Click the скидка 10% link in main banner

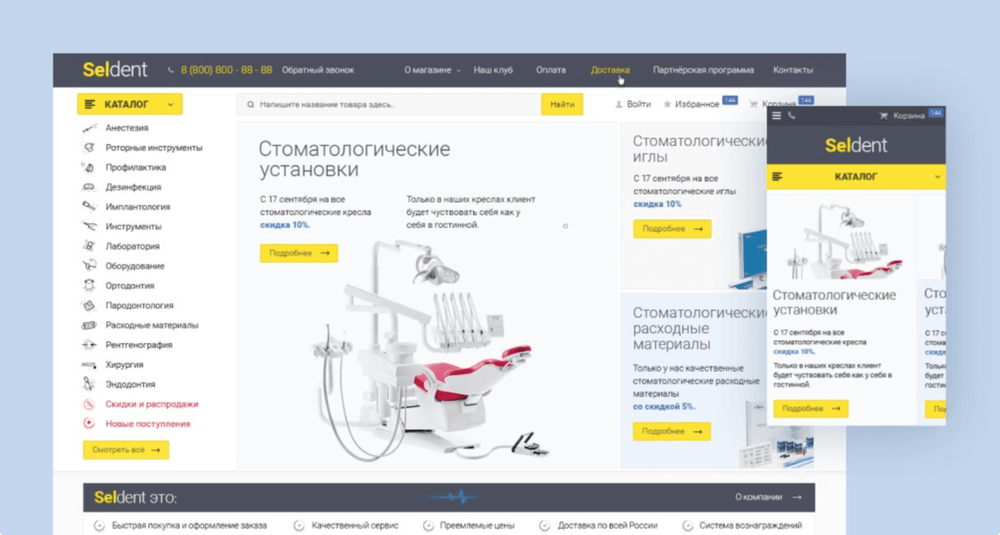pyautogui.click(x=285, y=225)
